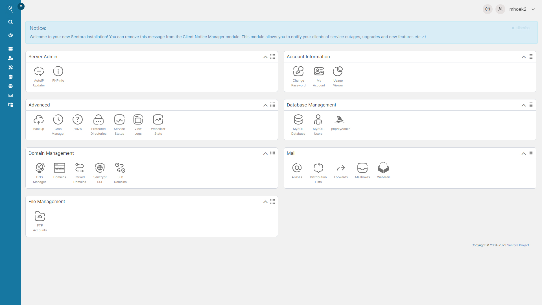Image resolution: width=542 pixels, height=305 pixels.
Task: Collapse the Database Management panel
Action: (524, 105)
